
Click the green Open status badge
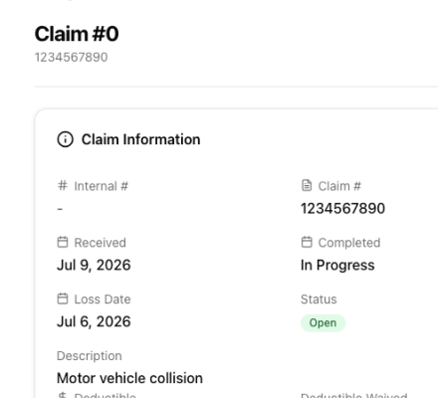(x=323, y=322)
